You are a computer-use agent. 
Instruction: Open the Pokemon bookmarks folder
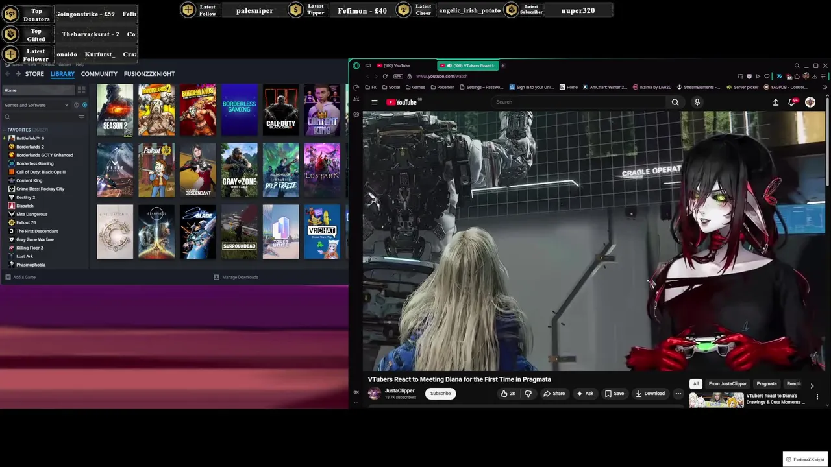(442, 87)
